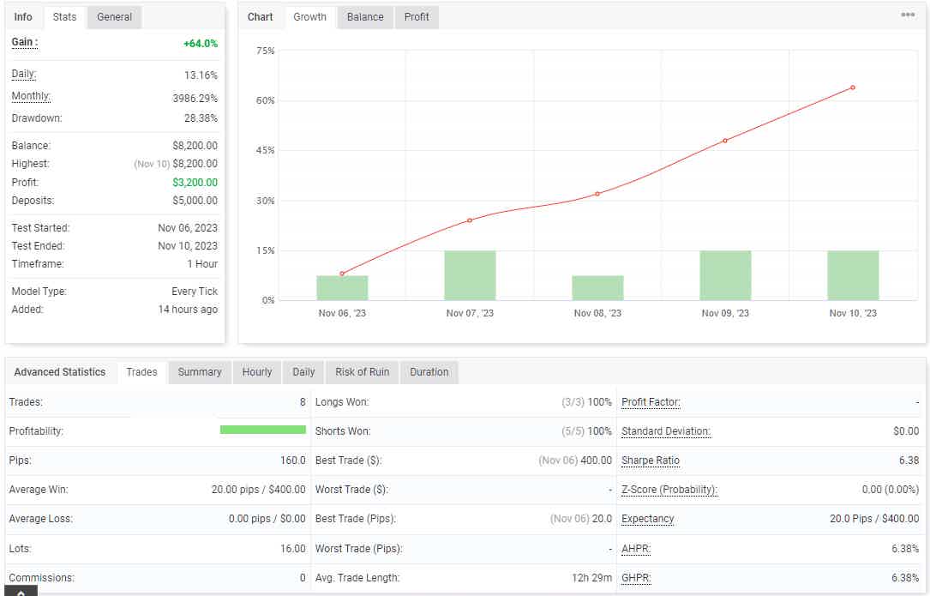The image size is (930, 596).
Task: Open the Daily statistics tab
Action: point(303,372)
